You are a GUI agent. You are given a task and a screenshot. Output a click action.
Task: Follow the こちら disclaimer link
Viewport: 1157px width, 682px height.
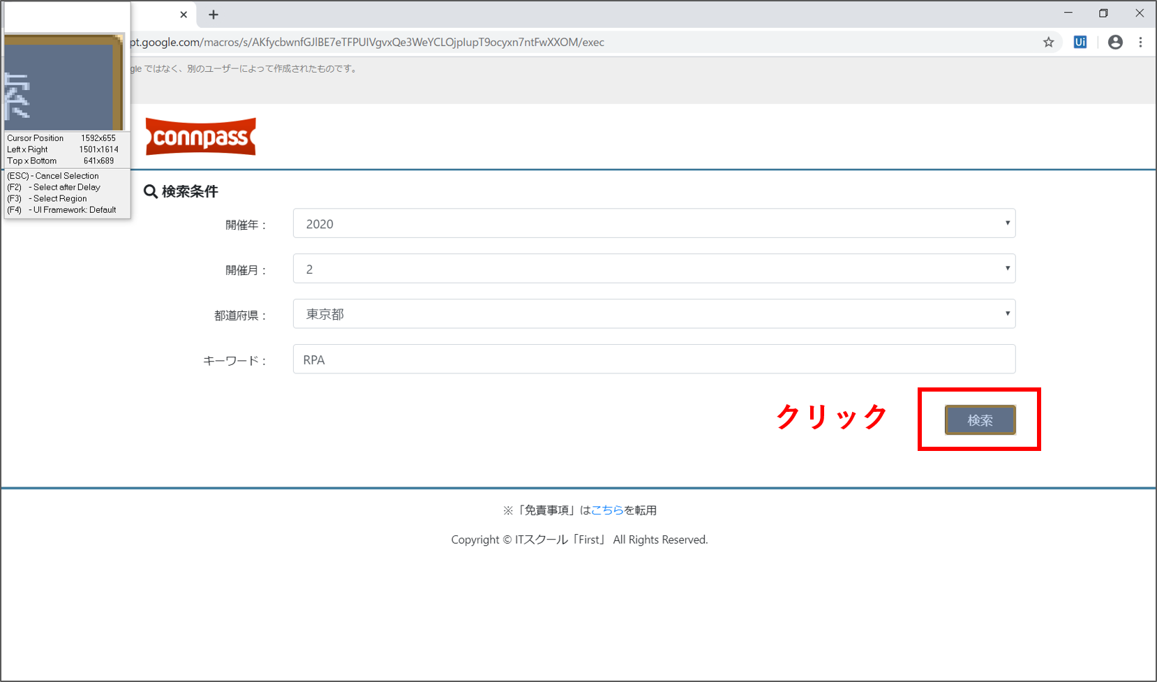point(607,510)
